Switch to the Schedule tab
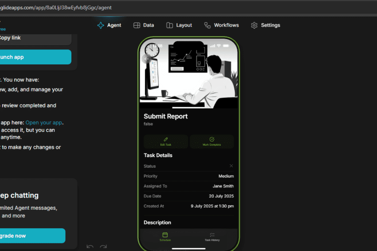 (165, 236)
